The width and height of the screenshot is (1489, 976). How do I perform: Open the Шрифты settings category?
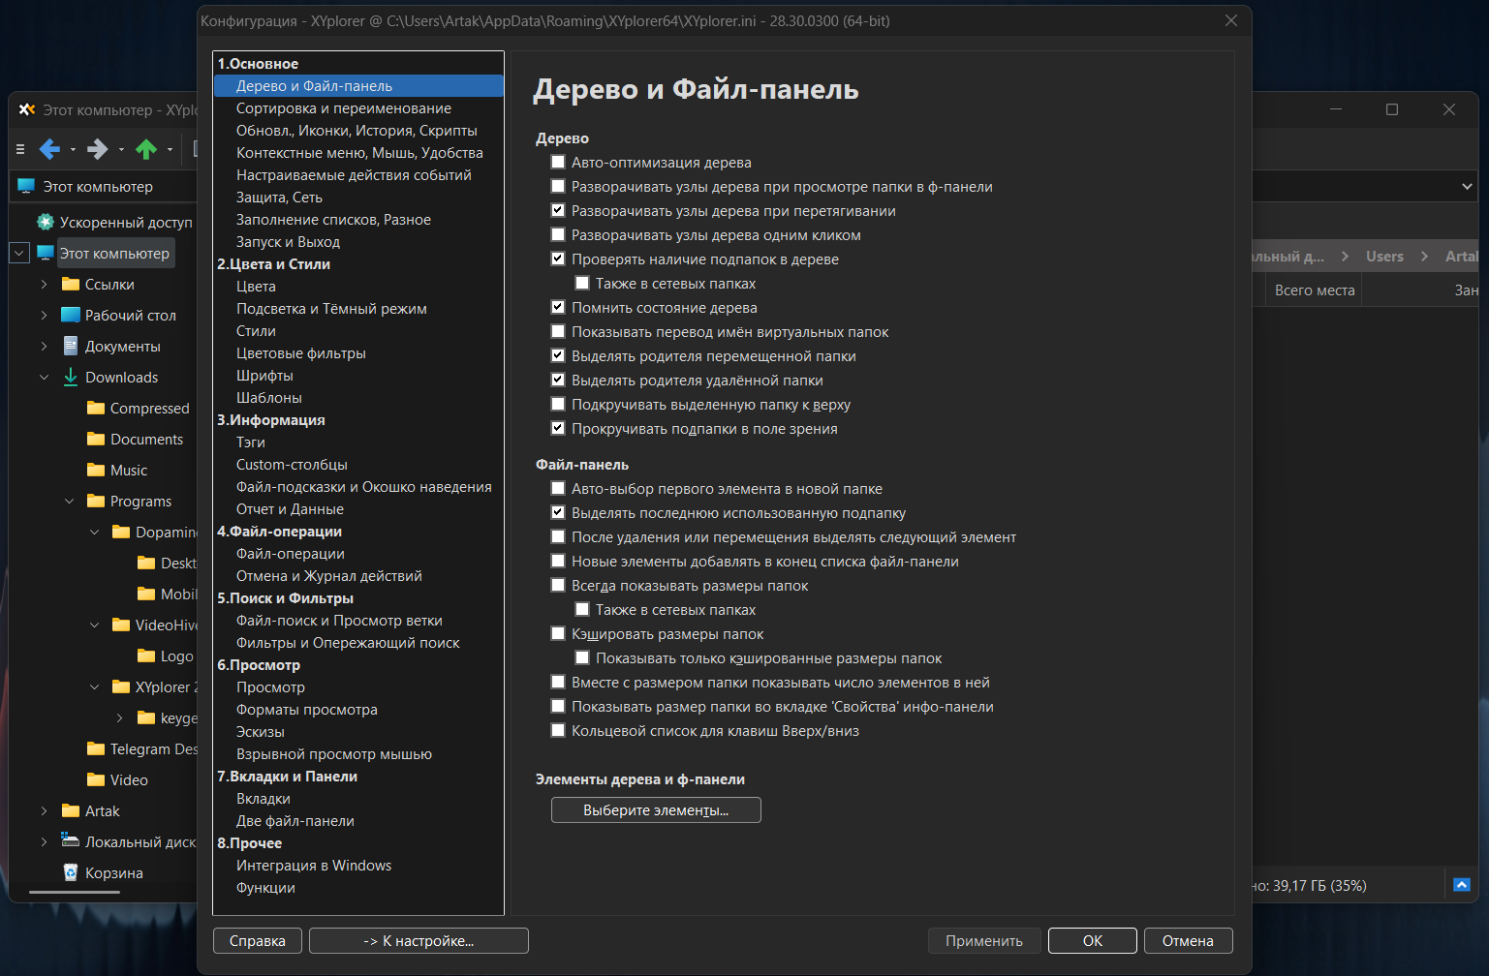pos(264,376)
